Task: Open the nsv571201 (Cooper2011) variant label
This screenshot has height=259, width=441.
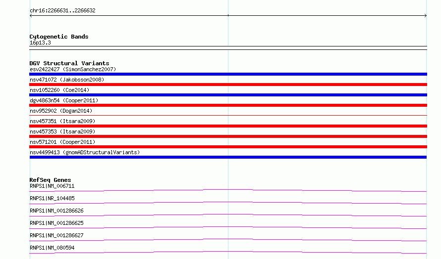Action: pos(62,142)
